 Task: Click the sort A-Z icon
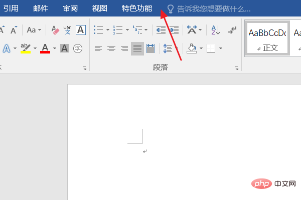215,30
